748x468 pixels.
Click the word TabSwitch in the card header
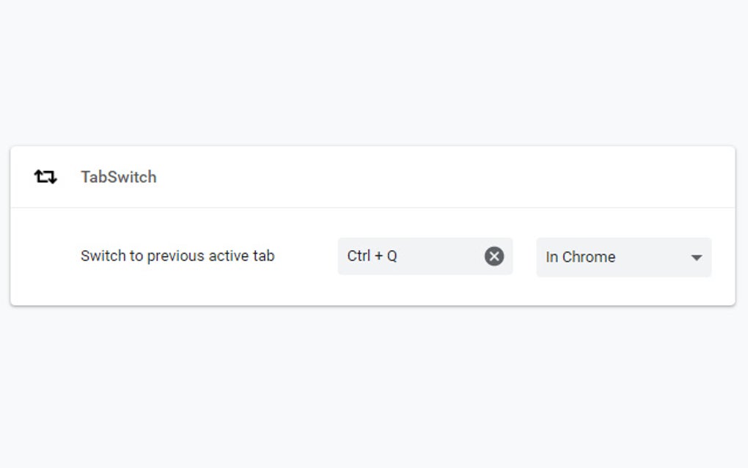(118, 177)
